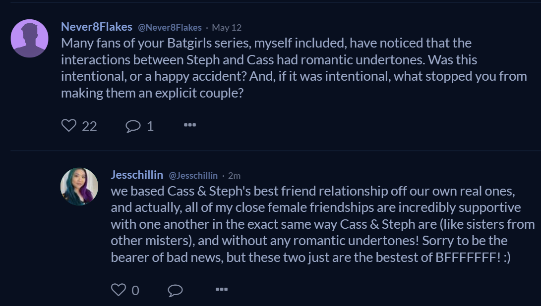Viewport: 541px width, 306px height.
Task: Click the reply count of 1
Action: point(150,126)
